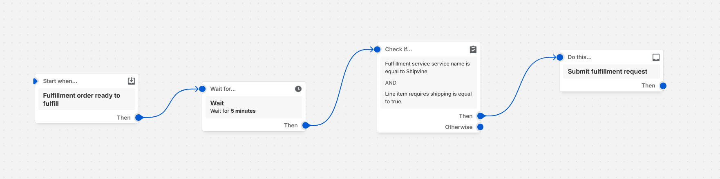The height and width of the screenshot is (179, 720).
Task: Click the clock icon on Wait card
Action: click(x=298, y=89)
